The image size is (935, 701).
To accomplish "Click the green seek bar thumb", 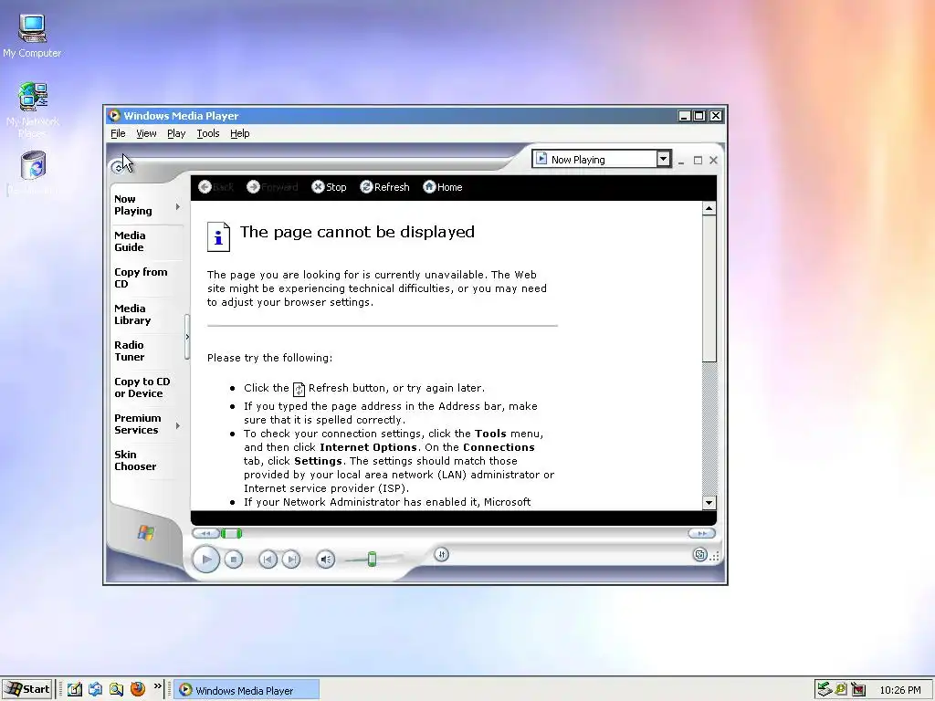I will 231,533.
